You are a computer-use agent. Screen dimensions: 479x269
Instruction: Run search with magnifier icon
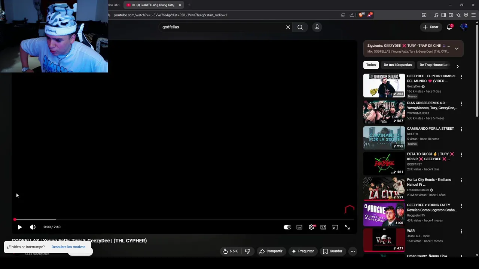click(300, 27)
